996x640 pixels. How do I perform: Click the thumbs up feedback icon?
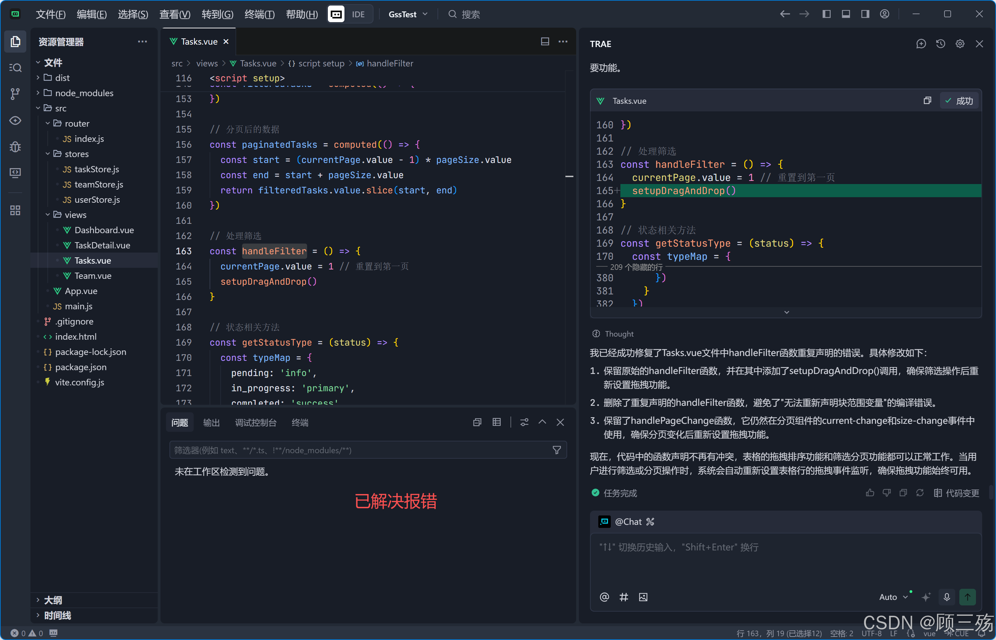(870, 493)
